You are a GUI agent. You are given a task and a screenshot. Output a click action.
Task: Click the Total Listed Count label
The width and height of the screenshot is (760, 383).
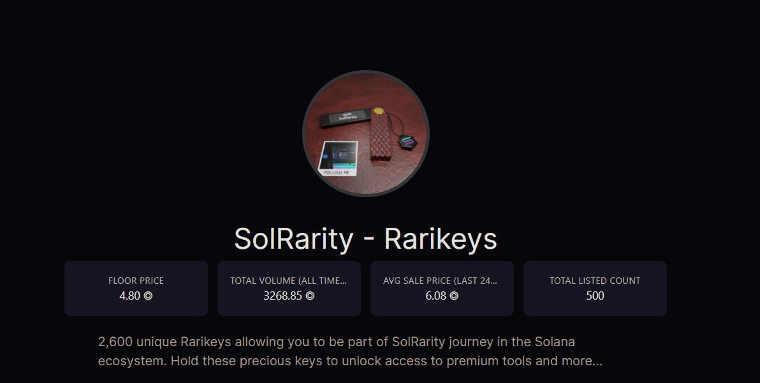[x=595, y=281]
